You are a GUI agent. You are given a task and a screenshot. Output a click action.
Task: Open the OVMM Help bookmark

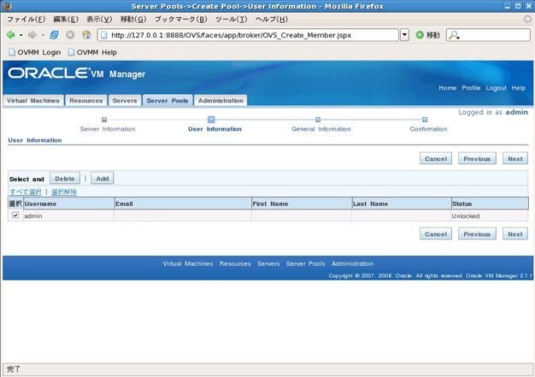[x=92, y=52]
